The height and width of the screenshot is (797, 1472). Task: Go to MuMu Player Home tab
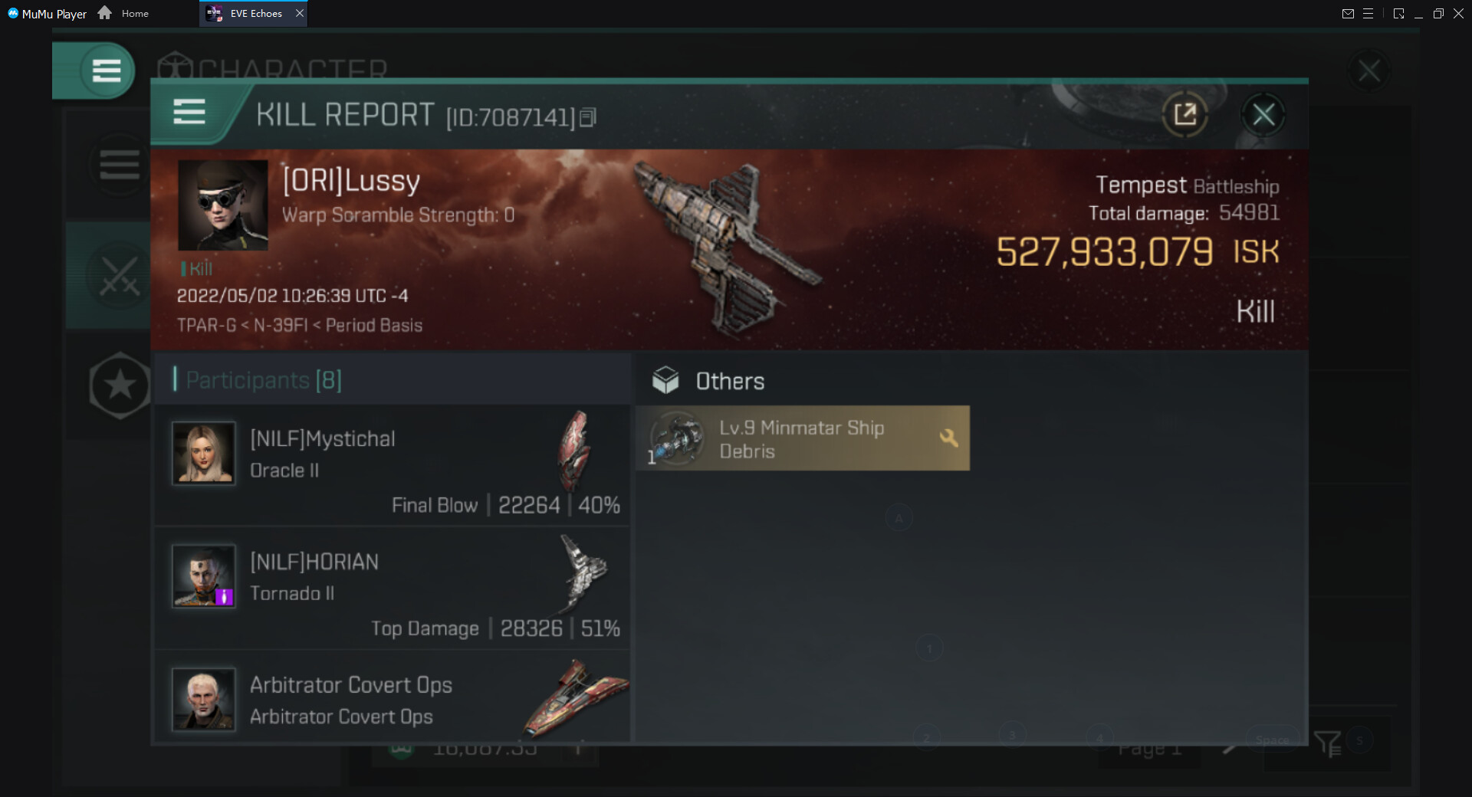pyautogui.click(x=123, y=13)
